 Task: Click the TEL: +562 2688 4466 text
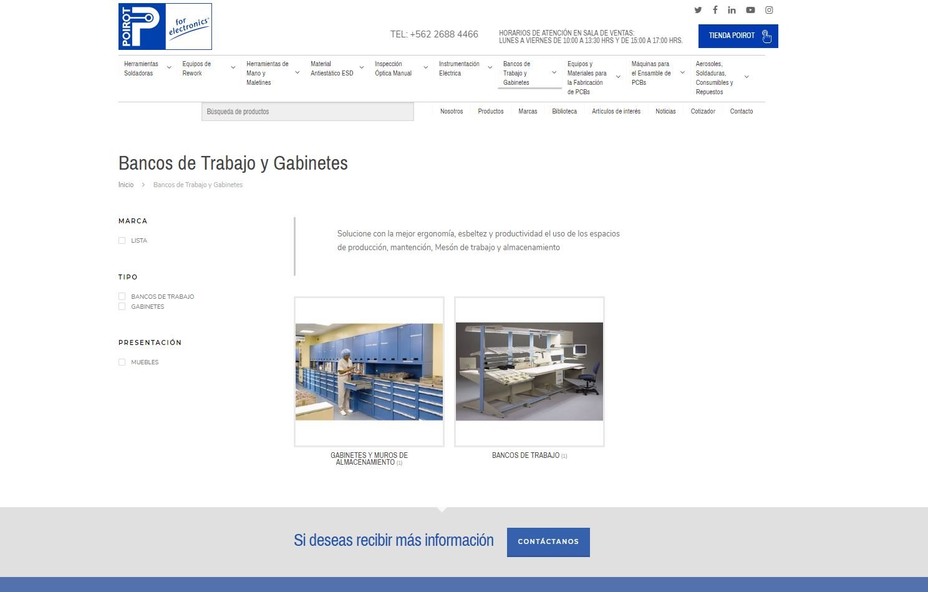pyautogui.click(x=434, y=34)
